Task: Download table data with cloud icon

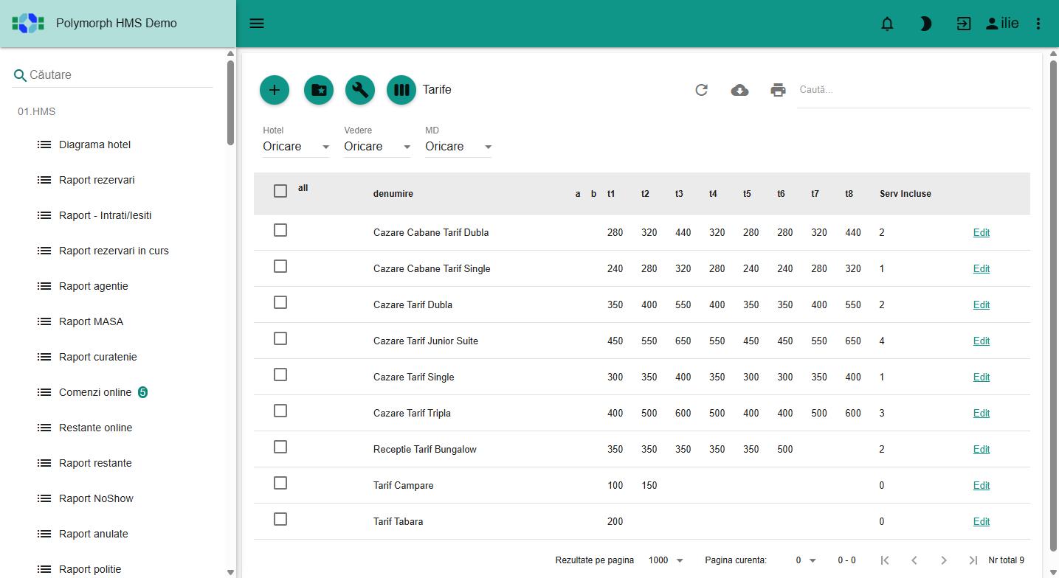Action: (x=739, y=90)
